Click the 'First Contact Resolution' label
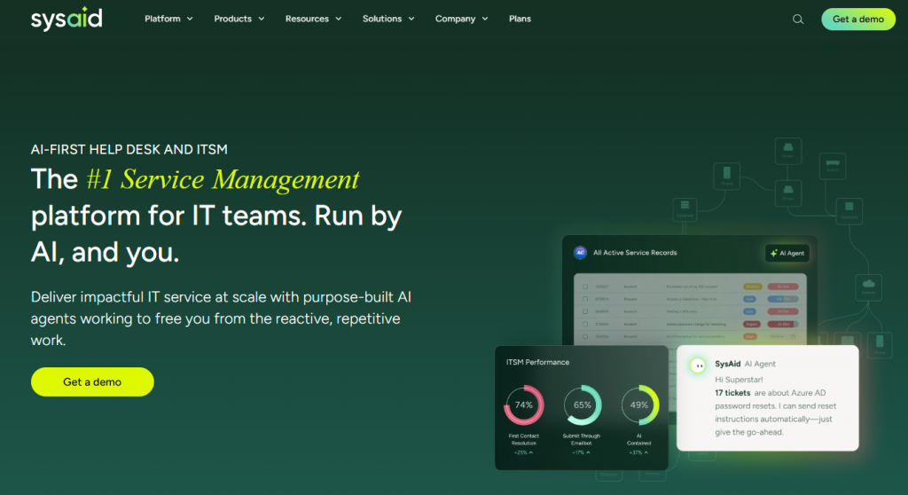908x495 pixels. point(523,439)
